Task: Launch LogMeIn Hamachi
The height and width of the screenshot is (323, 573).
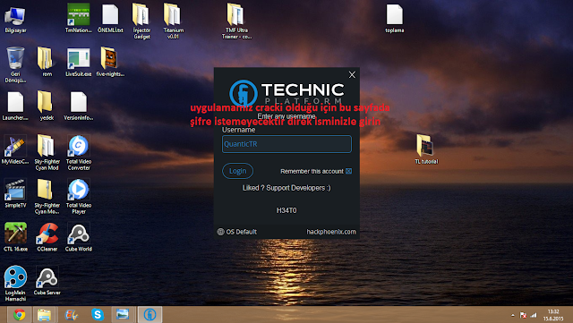Action: pyautogui.click(x=15, y=284)
